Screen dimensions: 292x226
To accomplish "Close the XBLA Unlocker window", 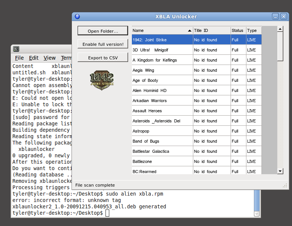I will (283, 17).
